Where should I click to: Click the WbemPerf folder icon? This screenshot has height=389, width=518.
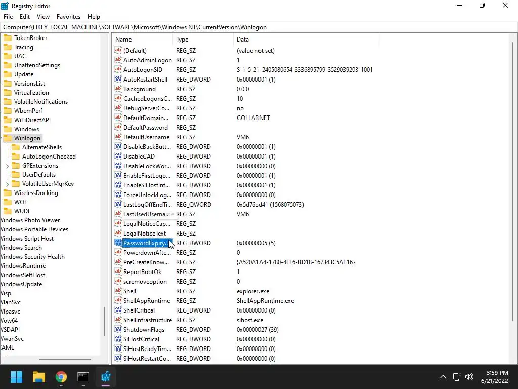click(x=7, y=111)
